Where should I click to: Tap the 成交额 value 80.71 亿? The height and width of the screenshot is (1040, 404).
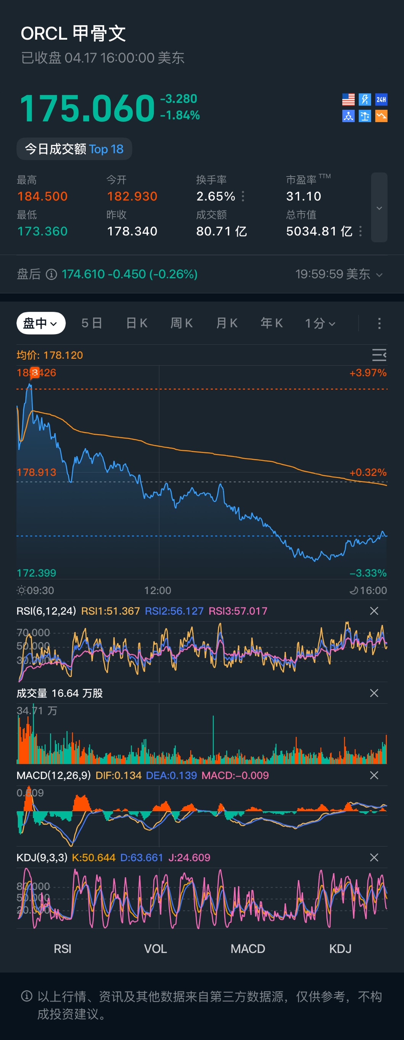(221, 231)
